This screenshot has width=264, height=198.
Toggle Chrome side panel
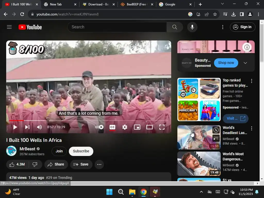pos(242,14)
